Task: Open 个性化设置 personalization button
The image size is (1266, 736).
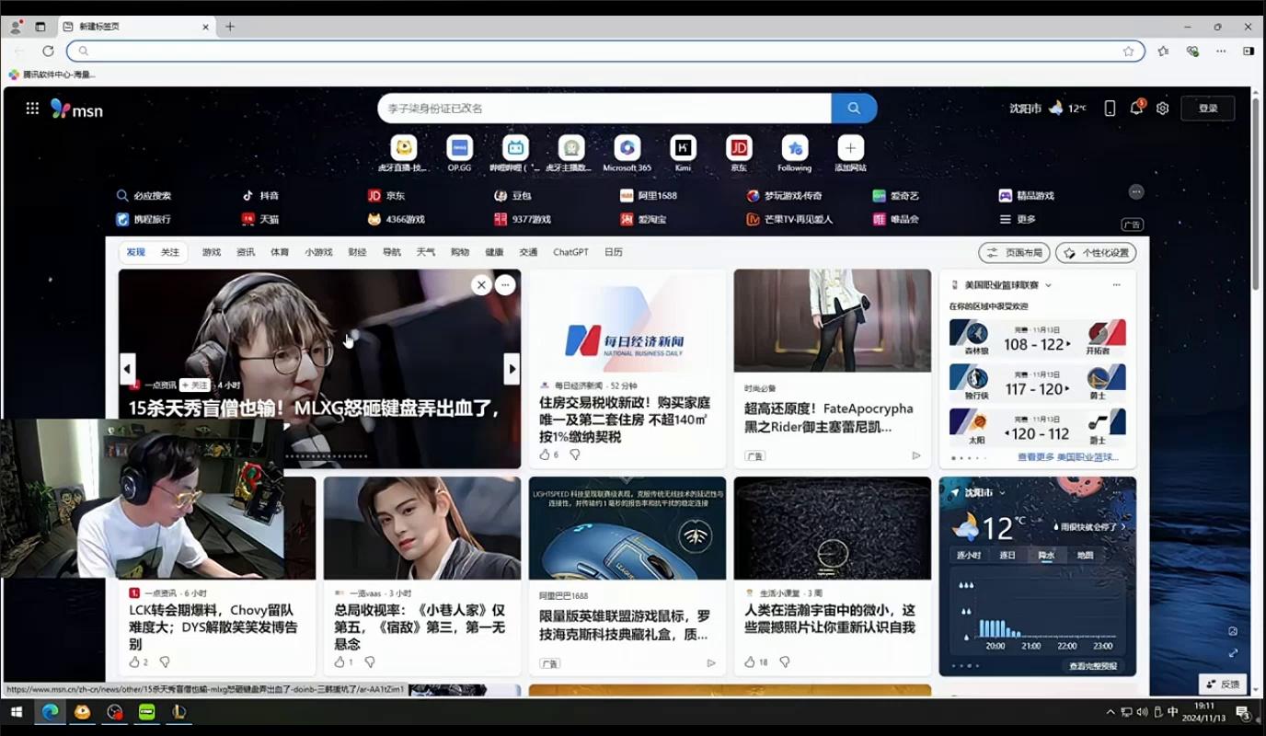Action: pos(1096,252)
